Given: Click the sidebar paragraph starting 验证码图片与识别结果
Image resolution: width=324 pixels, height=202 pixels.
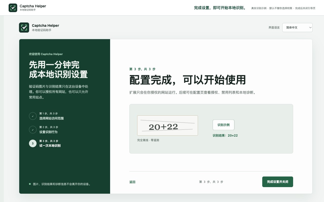Looking at the screenshot, I should (59, 92).
